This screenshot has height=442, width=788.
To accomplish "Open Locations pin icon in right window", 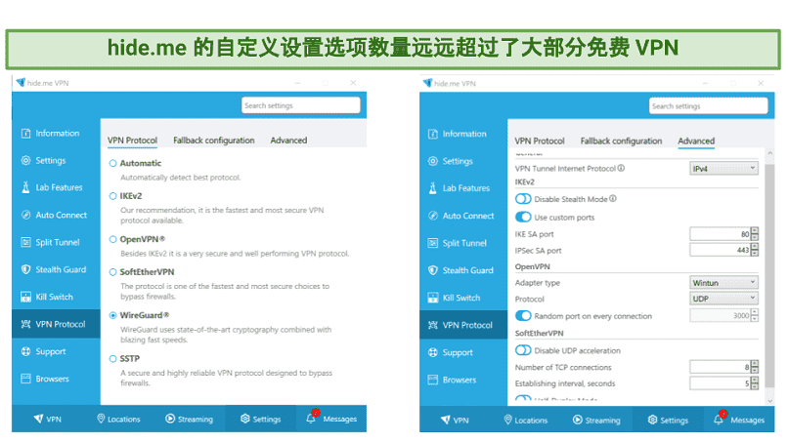I will coord(506,420).
